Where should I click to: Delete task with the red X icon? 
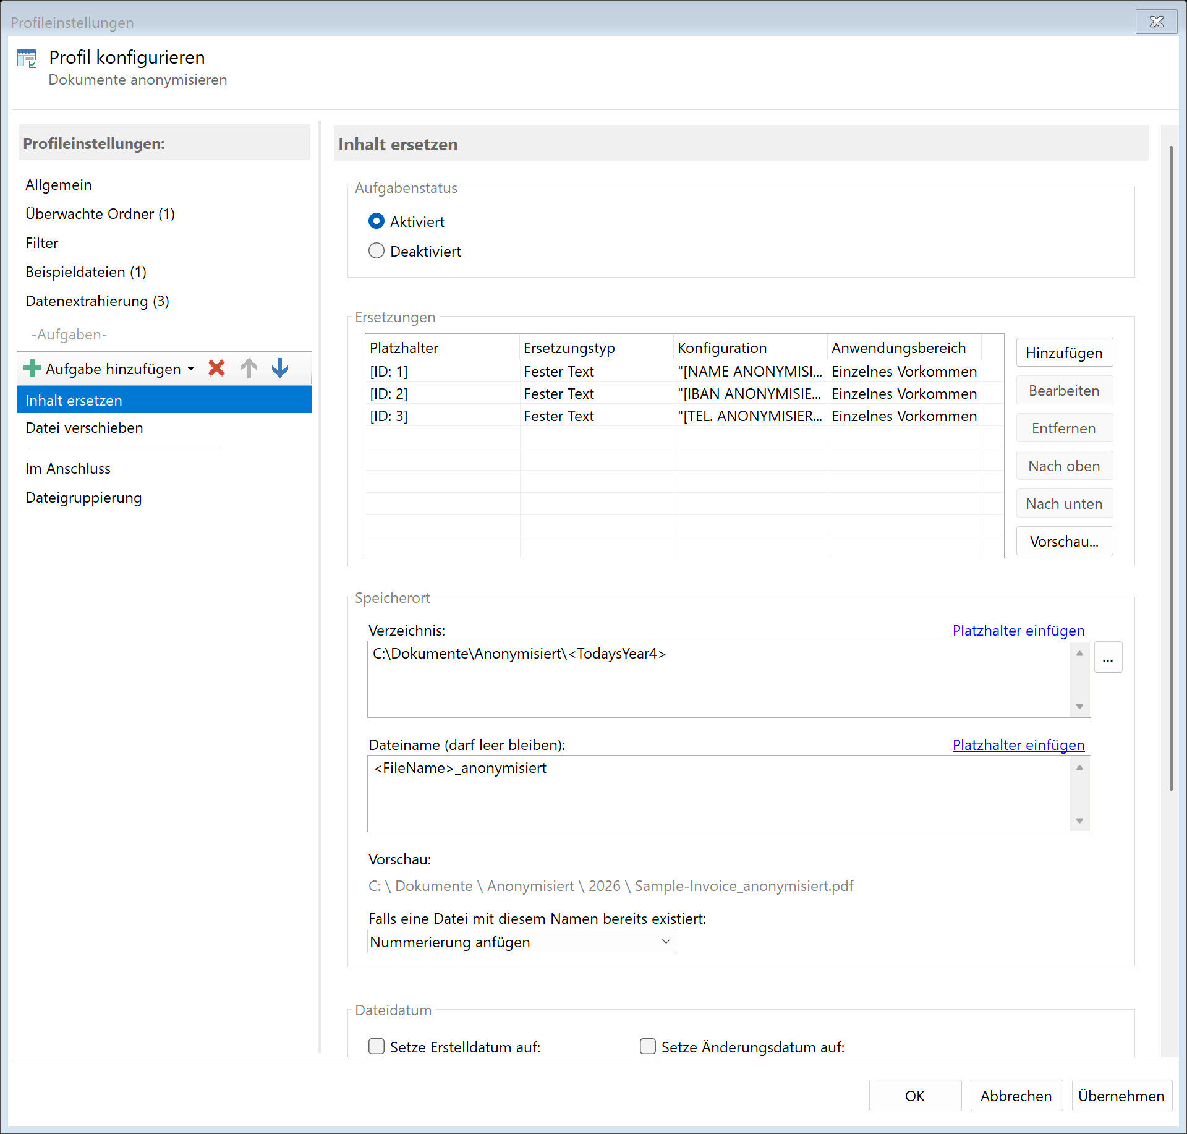click(x=216, y=369)
